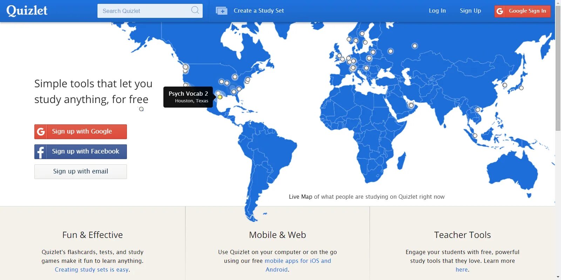This screenshot has width=561, height=280.
Task: Click the Simple tools that let you study headline
Action: [x=93, y=91]
